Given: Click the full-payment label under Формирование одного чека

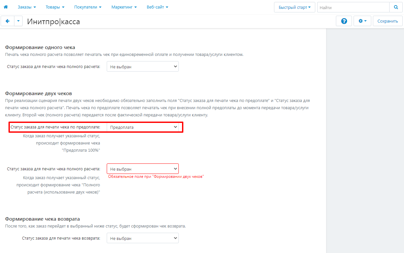Looking at the screenshot, I should (53, 67).
